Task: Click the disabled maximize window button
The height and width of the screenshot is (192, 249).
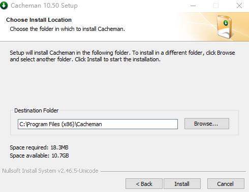Action: [x=216, y=6]
